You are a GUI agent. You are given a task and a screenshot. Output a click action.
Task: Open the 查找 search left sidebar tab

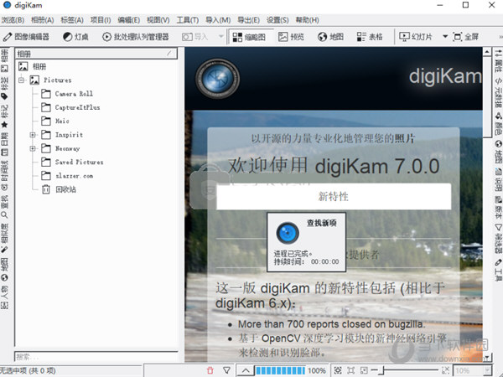pyautogui.click(x=4, y=207)
